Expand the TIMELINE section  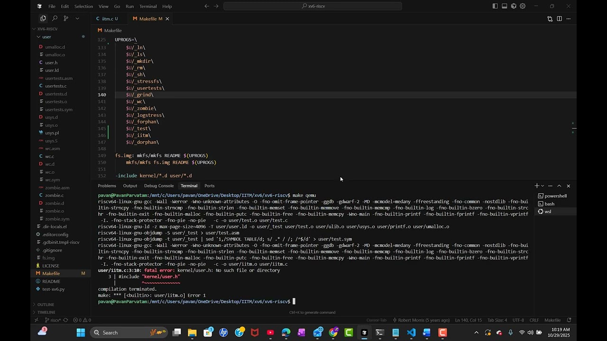coord(46,312)
